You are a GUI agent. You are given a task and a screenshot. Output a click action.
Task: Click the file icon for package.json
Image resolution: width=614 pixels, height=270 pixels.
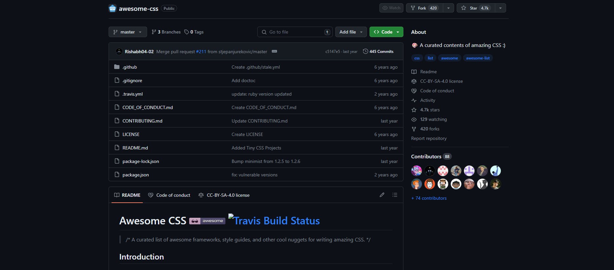click(x=117, y=175)
